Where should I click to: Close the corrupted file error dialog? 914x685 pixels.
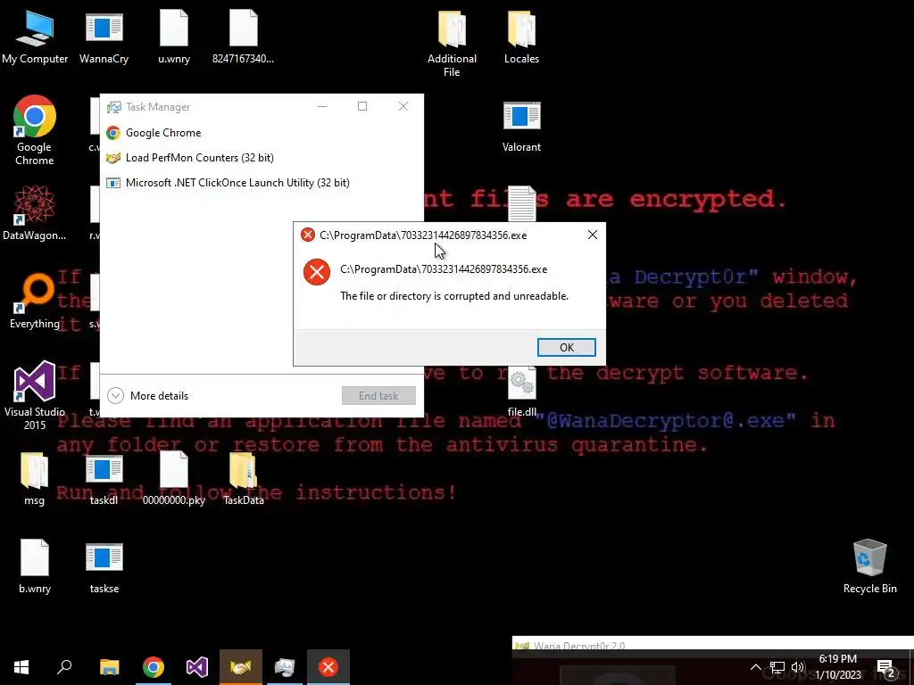click(593, 235)
